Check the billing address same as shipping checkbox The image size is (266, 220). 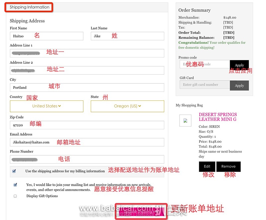point(14,171)
